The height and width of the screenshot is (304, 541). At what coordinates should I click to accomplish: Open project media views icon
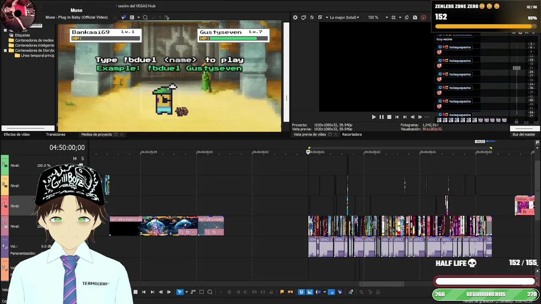pos(132,17)
